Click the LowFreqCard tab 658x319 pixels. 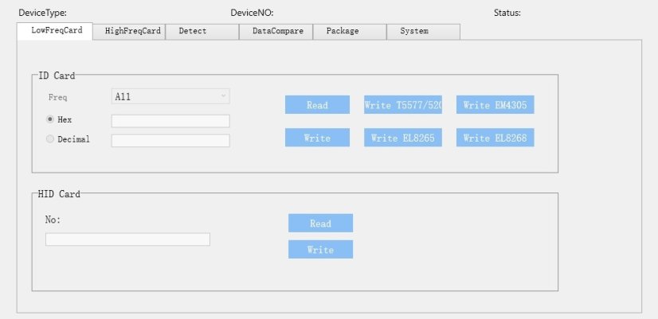(x=54, y=31)
